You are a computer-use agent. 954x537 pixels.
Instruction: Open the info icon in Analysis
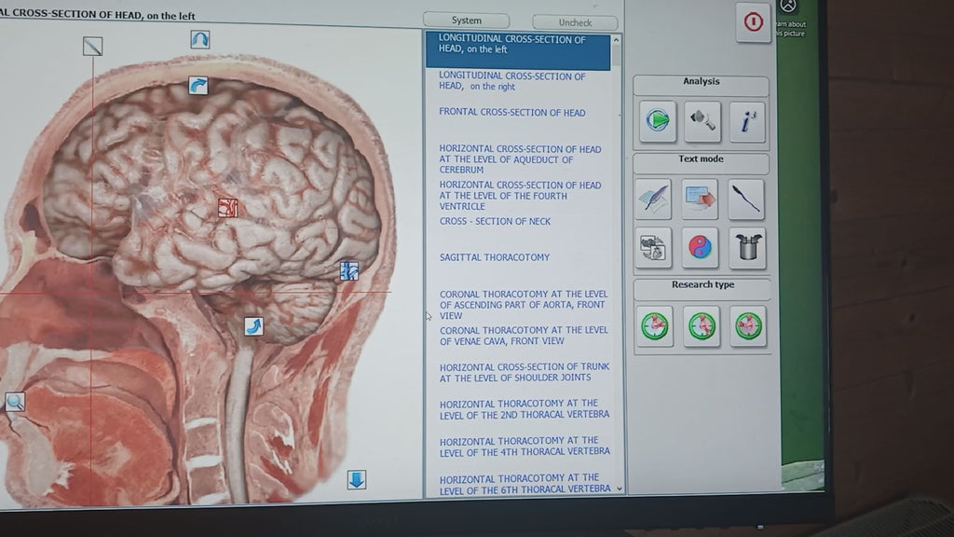click(x=748, y=121)
